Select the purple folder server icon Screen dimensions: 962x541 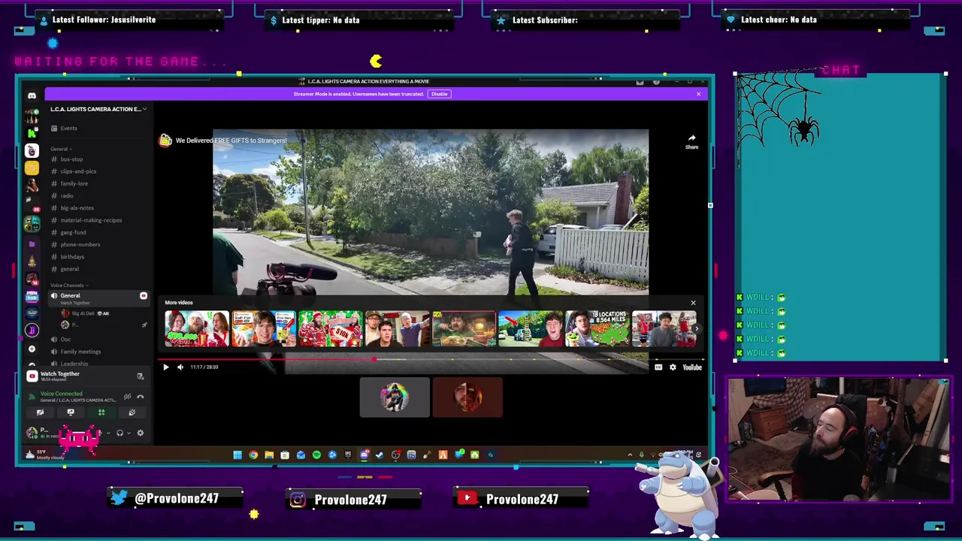click(32, 244)
